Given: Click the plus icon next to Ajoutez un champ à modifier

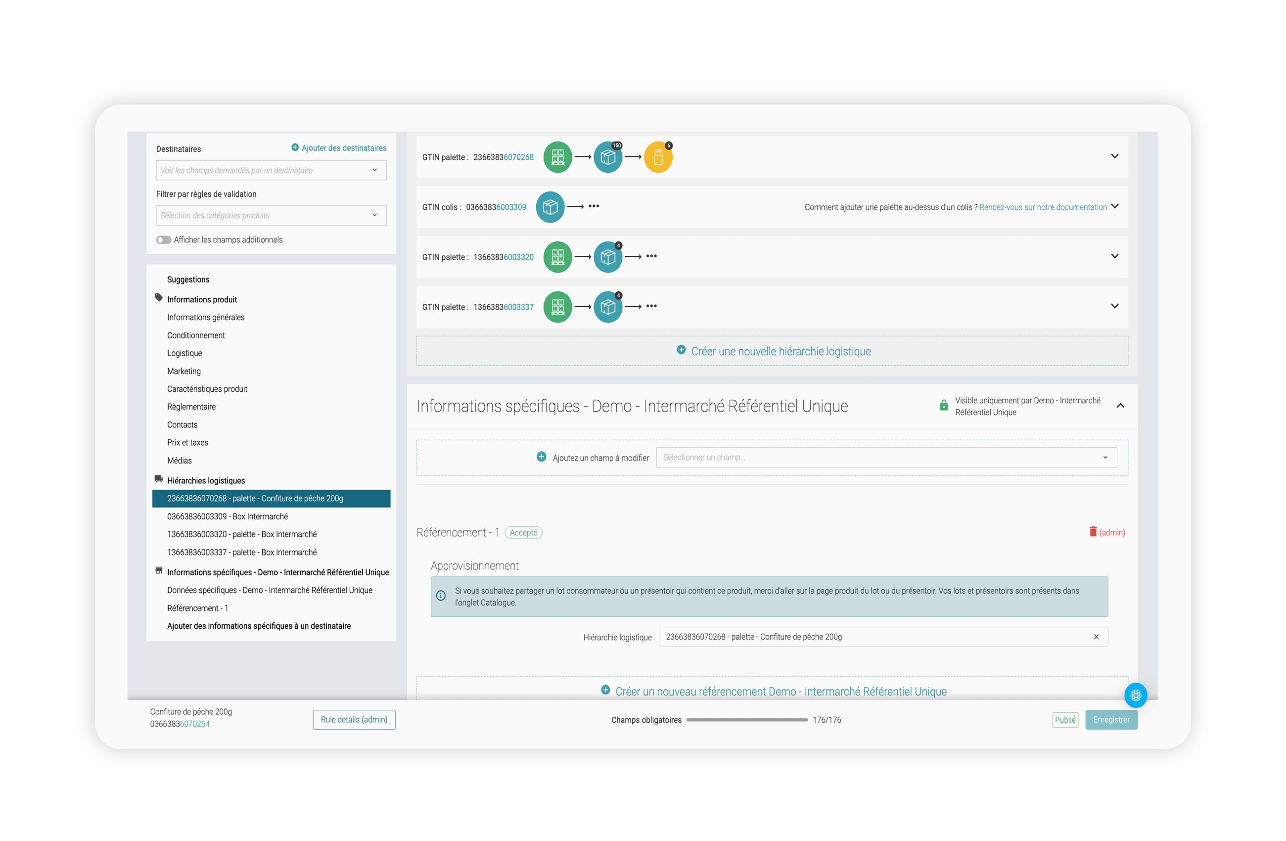Looking at the screenshot, I should (x=542, y=457).
